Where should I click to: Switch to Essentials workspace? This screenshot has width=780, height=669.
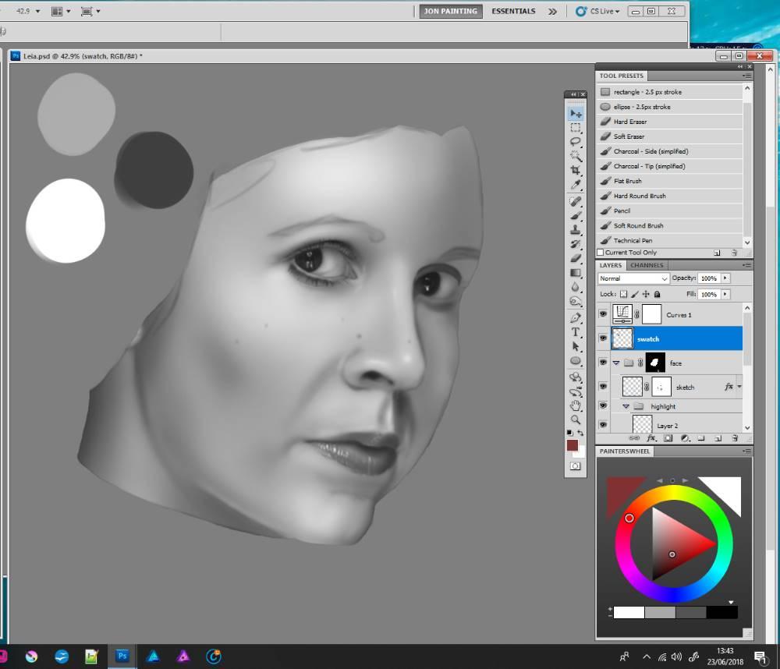[513, 11]
